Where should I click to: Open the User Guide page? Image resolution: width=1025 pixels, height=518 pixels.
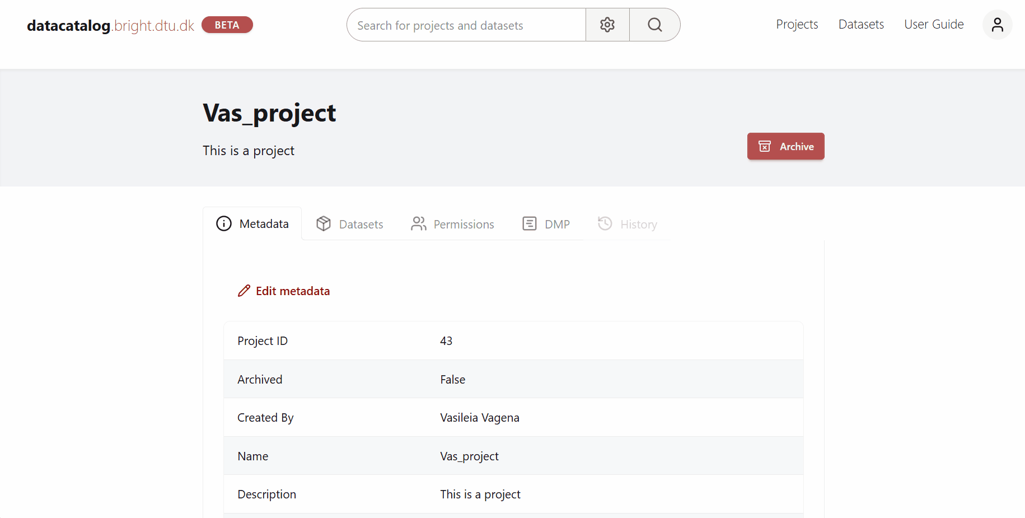(x=934, y=25)
